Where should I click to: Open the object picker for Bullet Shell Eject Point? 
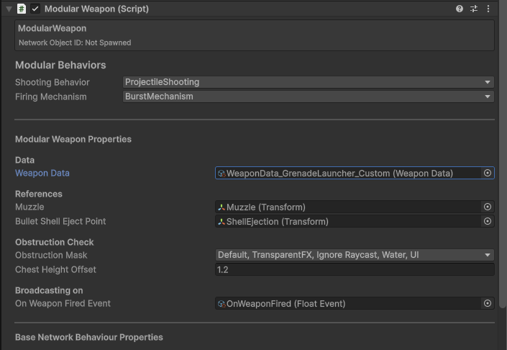click(488, 221)
